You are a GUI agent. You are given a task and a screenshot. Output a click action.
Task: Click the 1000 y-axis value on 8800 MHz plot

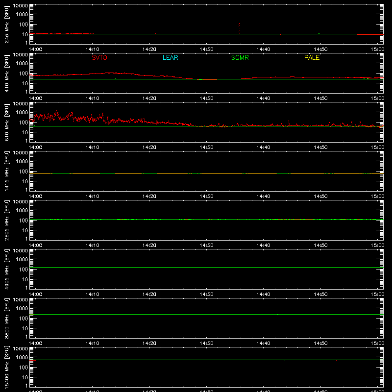(x=22, y=309)
